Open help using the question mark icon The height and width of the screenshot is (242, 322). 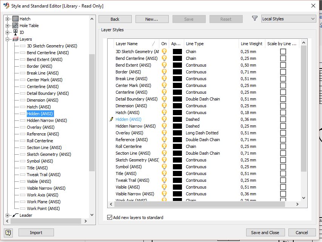[x=8, y=232]
